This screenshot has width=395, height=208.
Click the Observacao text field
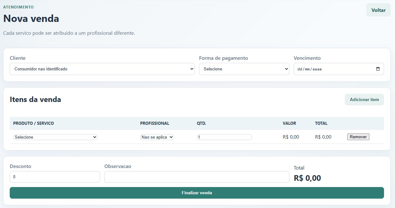click(x=197, y=177)
